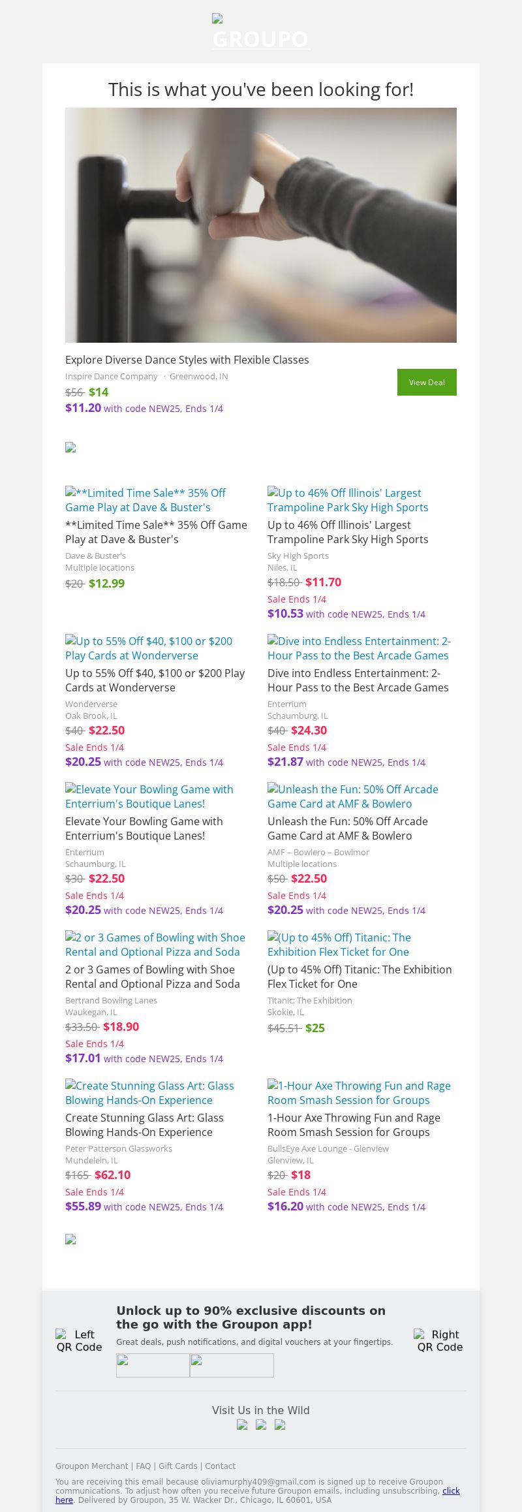Image resolution: width=522 pixels, height=1512 pixels.
Task: Open the middle social icon under Visit Us
Action: [x=261, y=1425]
